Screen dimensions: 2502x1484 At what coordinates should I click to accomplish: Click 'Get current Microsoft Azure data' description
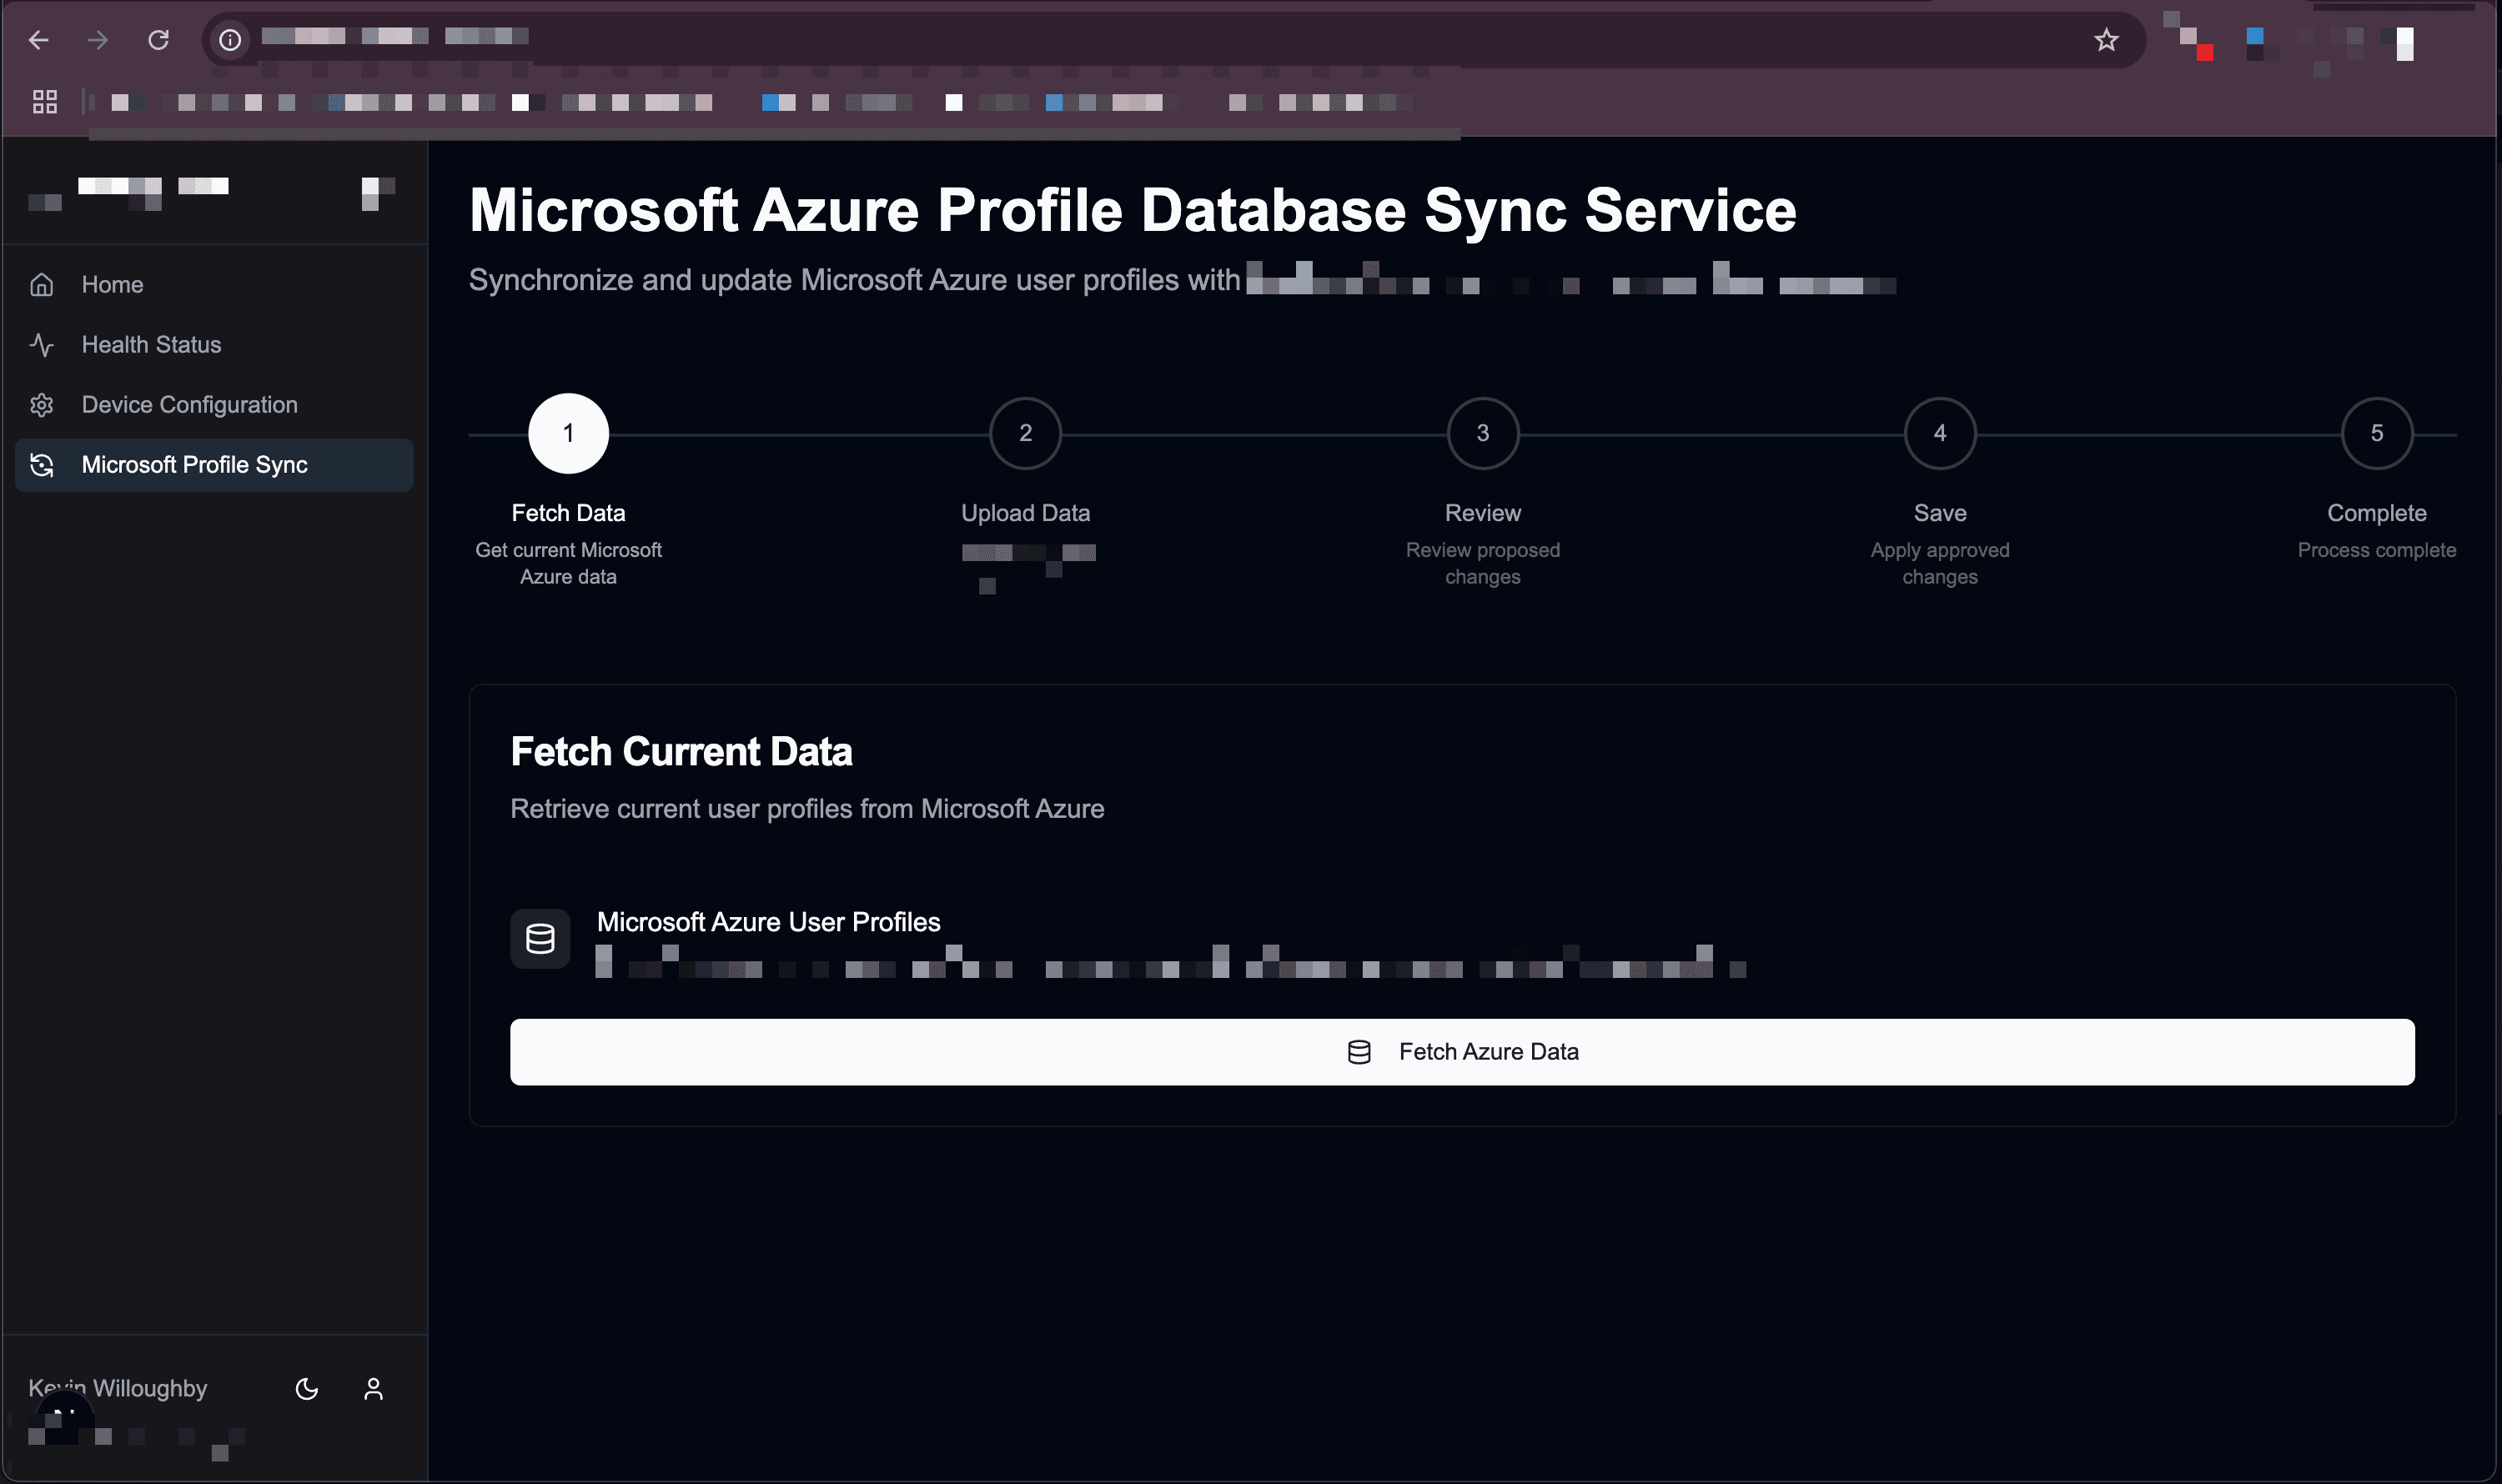(x=568, y=563)
